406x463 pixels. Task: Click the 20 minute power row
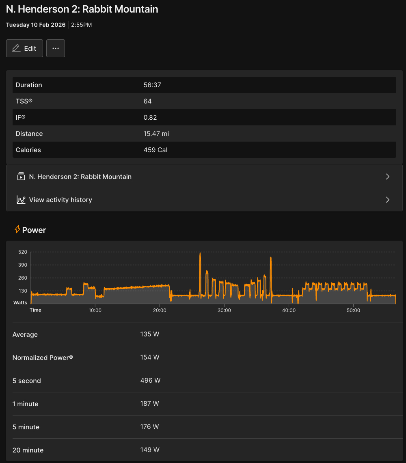pos(204,450)
